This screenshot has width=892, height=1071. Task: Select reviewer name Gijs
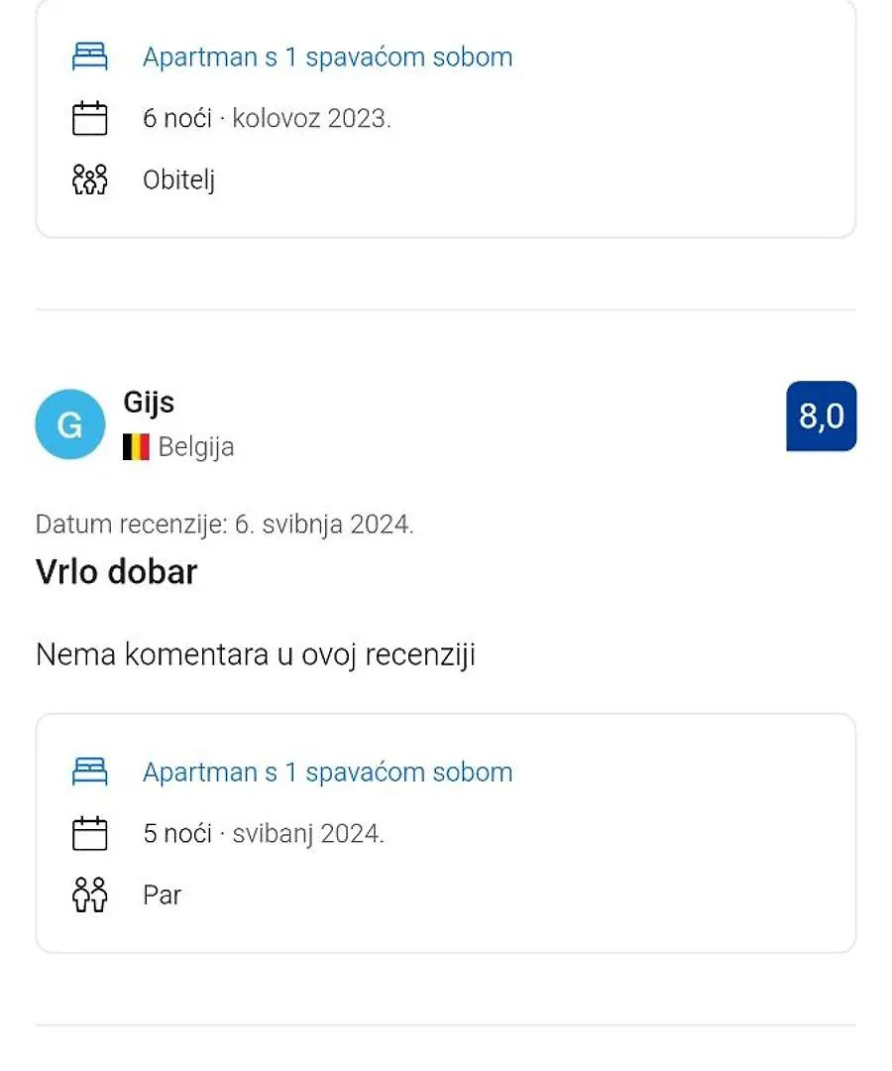(149, 403)
